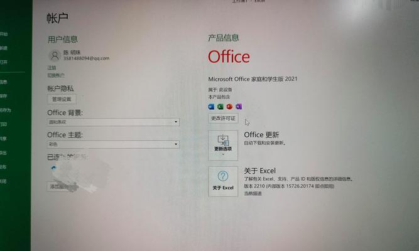Select 关闭 in the backstage sidebar

tap(4, 181)
